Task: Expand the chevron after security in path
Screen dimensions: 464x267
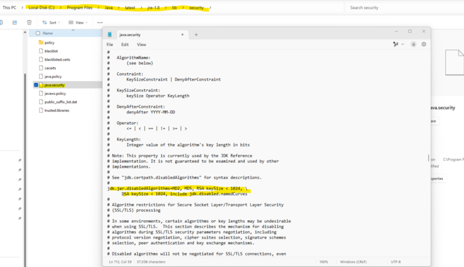Action: click(210, 8)
